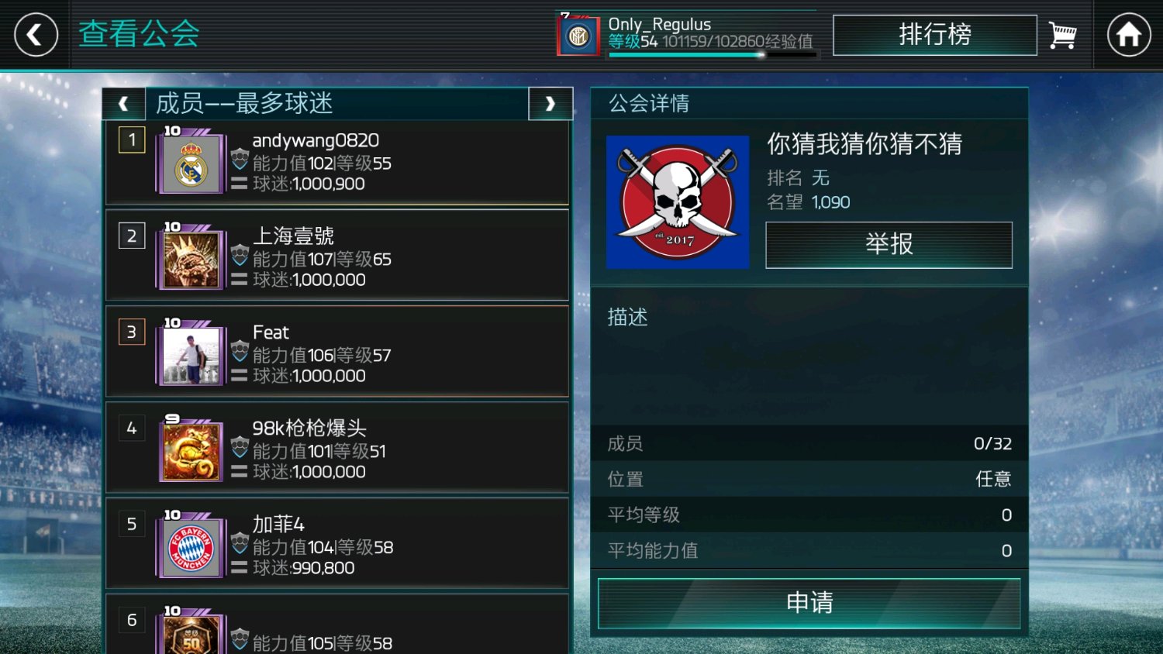
Task: Open the home screen icon
Action: (x=1129, y=35)
